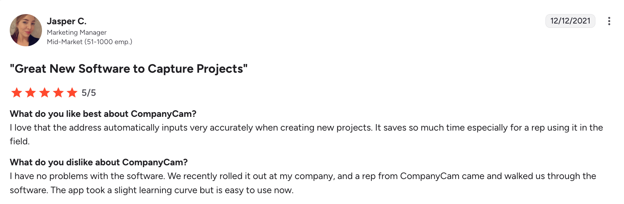Image resolution: width=624 pixels, height=204 pixels.
Task: Click the 12/12/2021 date badge
Action: [570, 21]
